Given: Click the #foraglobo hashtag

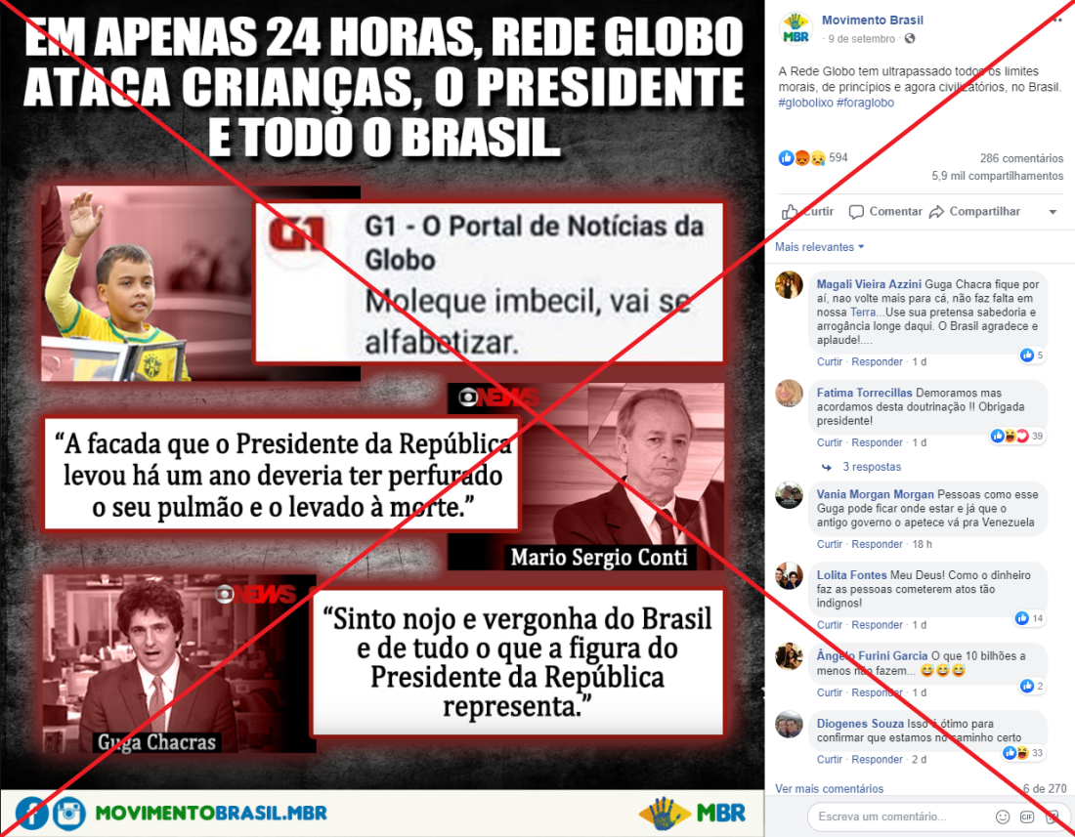Looking at the screenshot, I should tap(865, 103).
